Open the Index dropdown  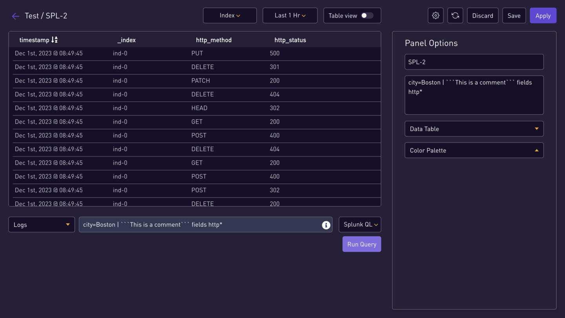pos(230,16)
